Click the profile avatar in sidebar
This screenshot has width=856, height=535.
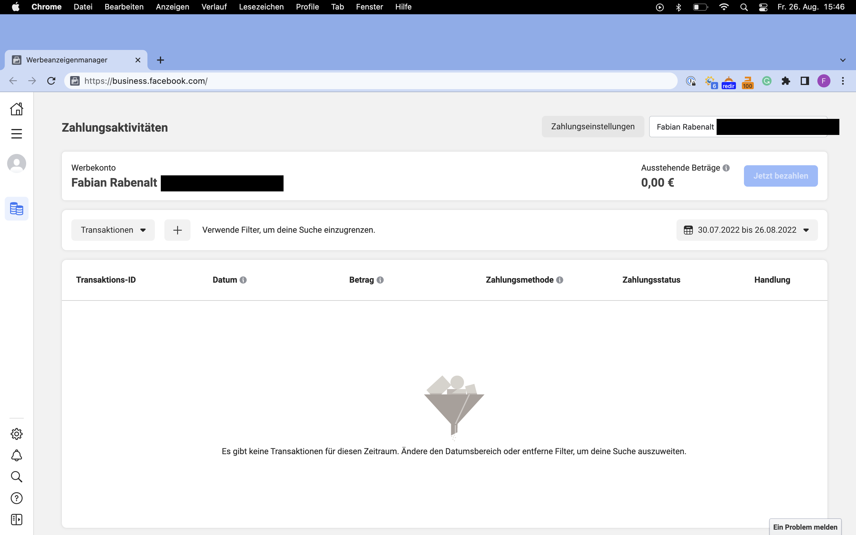pyautogui.click(x=17, y=163)
